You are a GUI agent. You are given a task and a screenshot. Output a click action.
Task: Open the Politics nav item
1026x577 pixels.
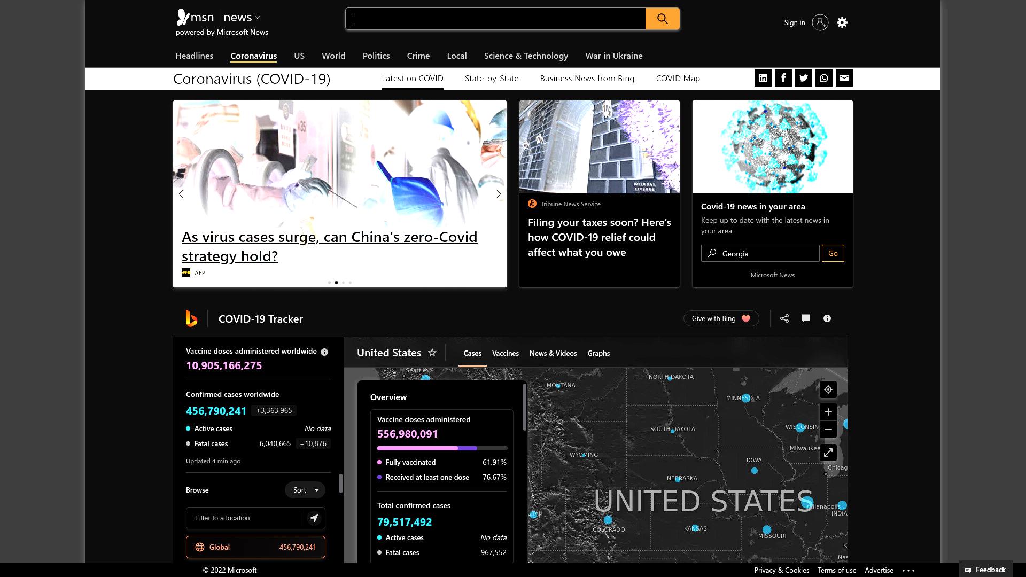point(376,56)
